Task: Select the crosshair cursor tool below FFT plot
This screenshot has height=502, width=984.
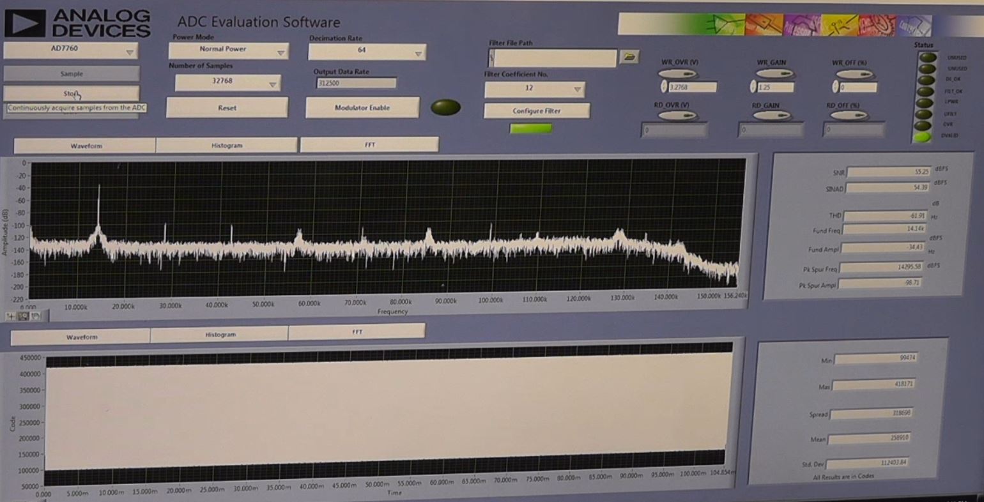Action: [x=12, y=316]
